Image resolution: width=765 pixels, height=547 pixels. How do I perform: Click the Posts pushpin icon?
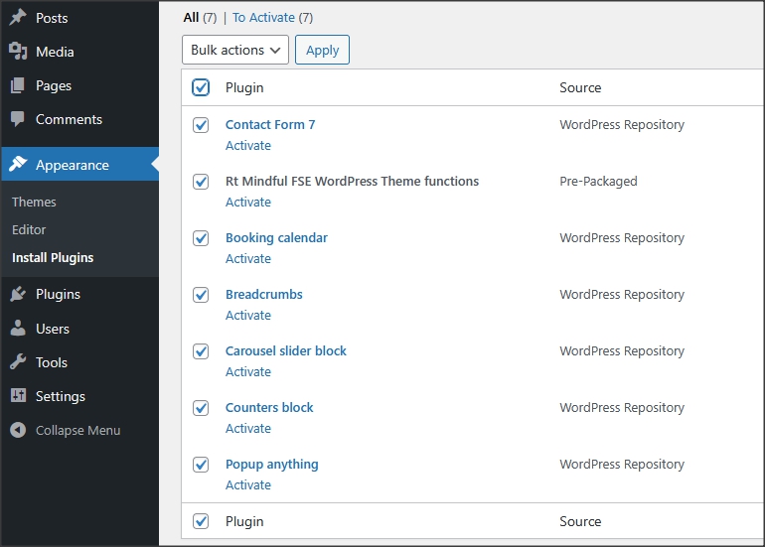18,18
